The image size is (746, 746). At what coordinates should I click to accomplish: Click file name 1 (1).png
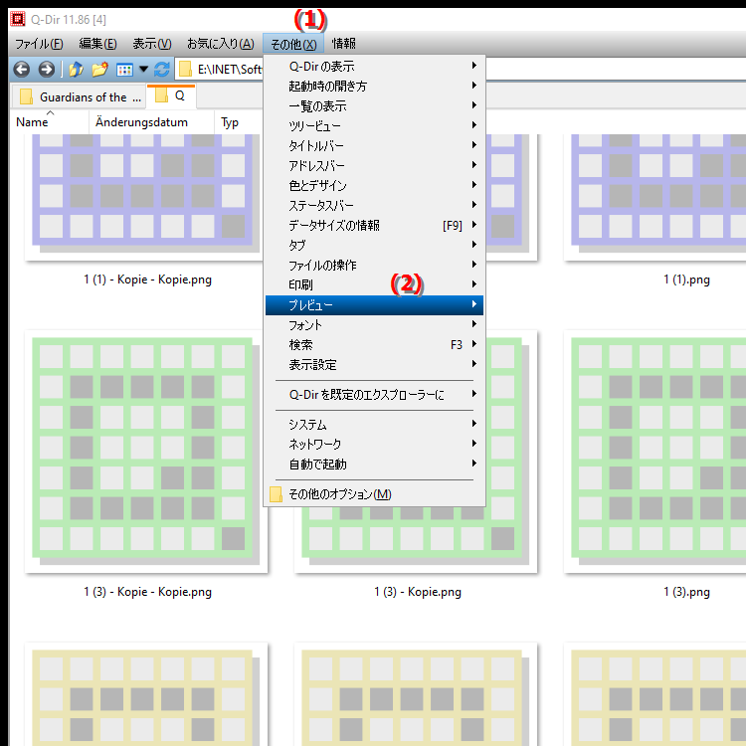click(x=686, y=280)
